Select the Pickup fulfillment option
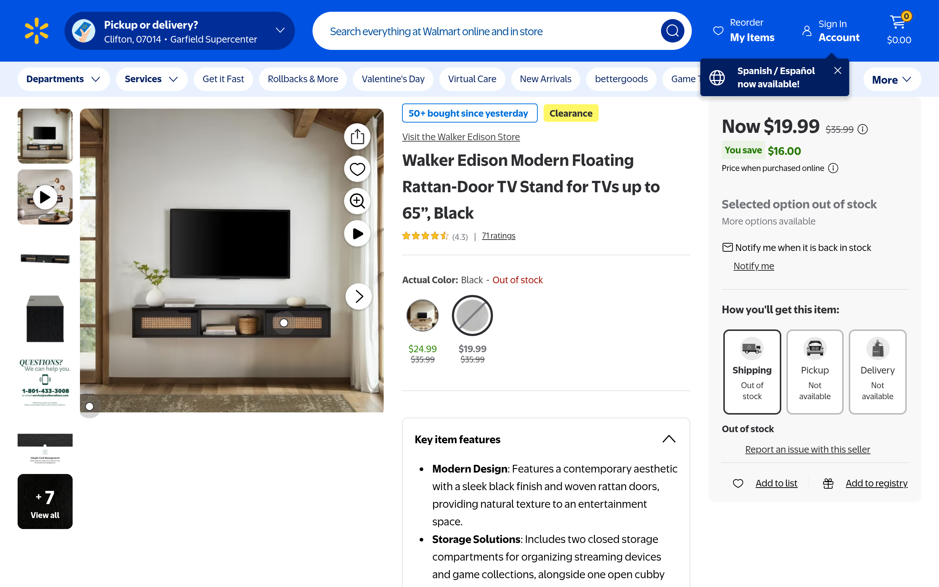 pyautogui.click(x=814, y=372)
